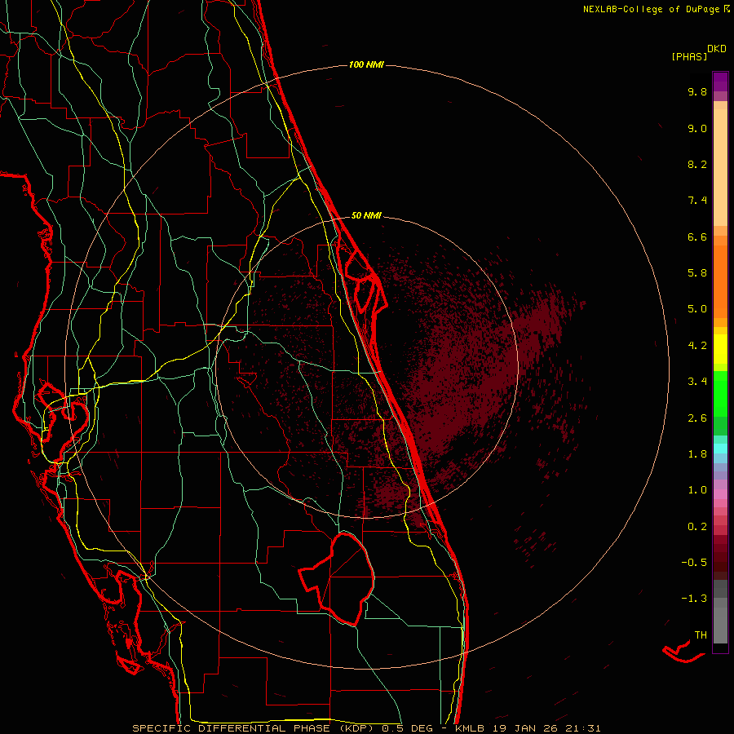Viewport: 734px width, 734px height.
Task: Click the KMLB station identifier
Action: (470, 728)
